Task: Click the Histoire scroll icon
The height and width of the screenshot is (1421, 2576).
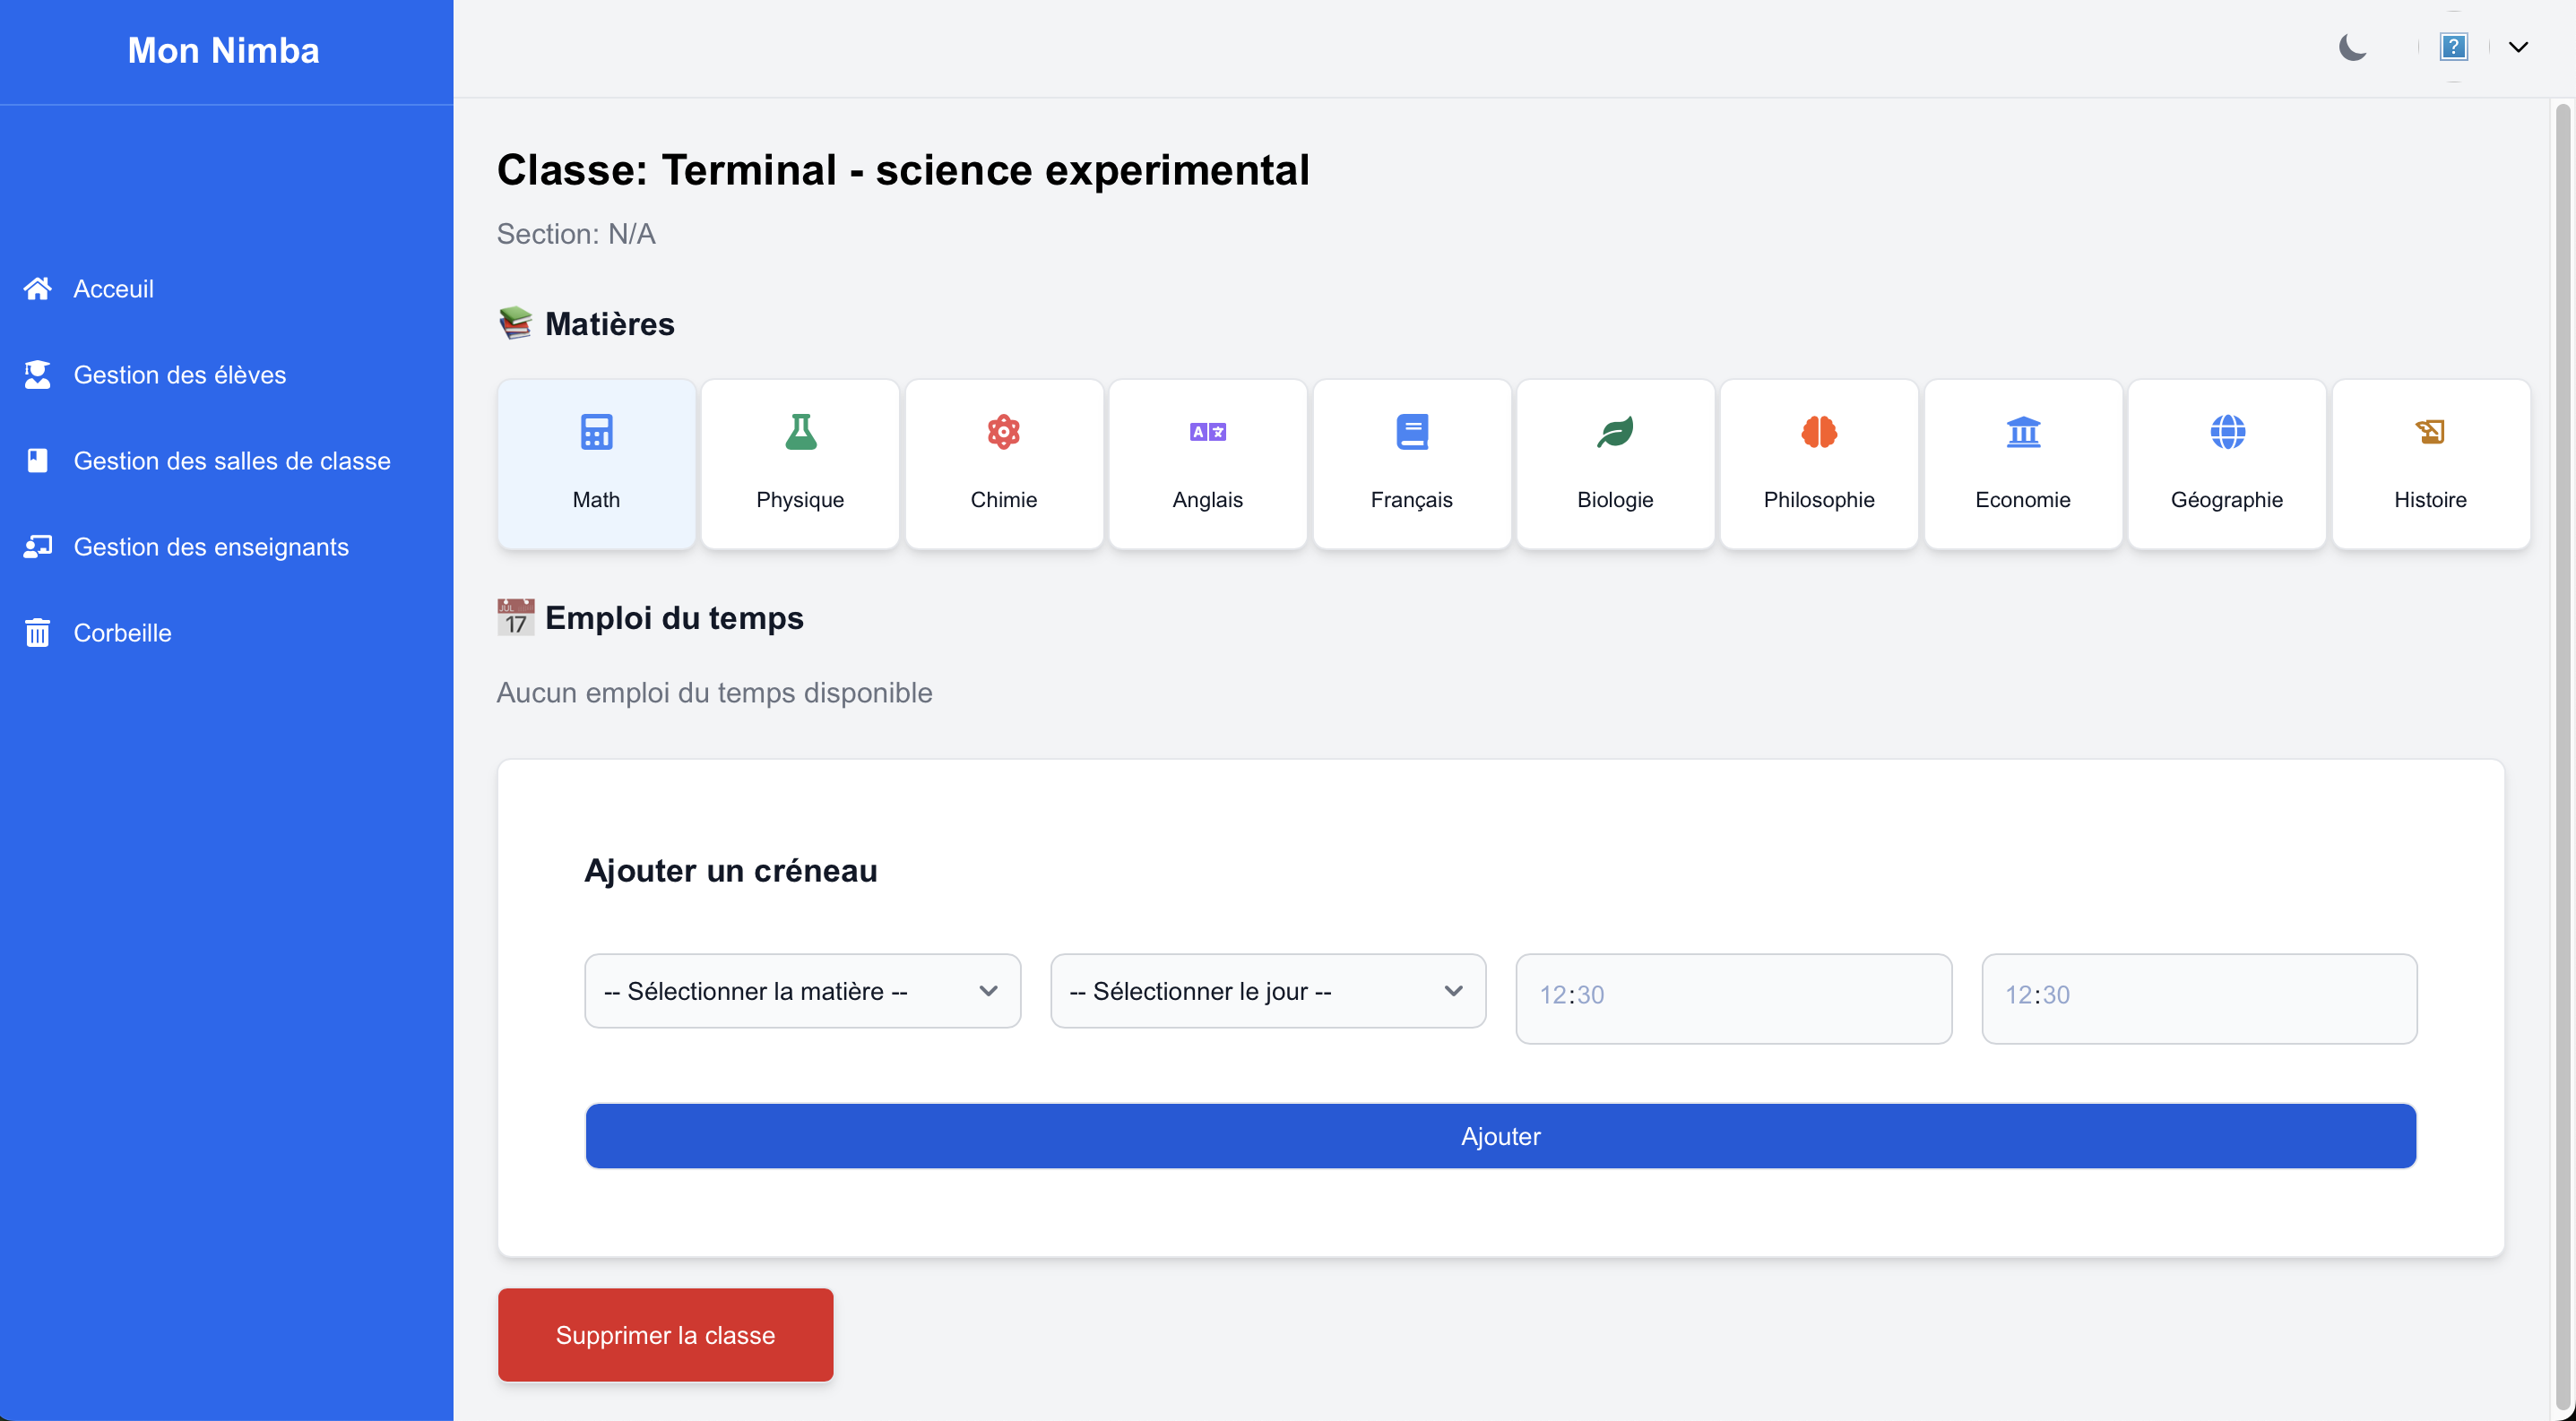Action: pos(2431,432)
